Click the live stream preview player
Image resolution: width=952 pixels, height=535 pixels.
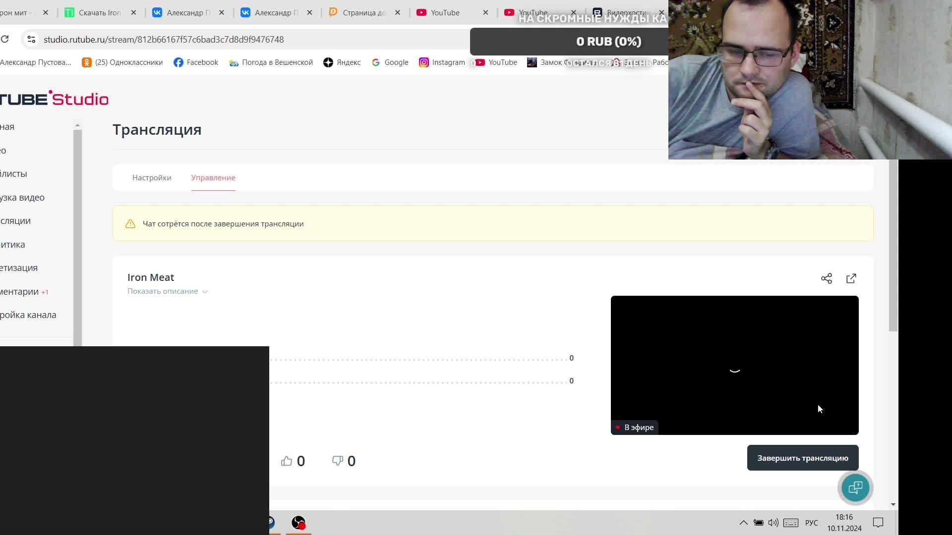tap(734, 365)
